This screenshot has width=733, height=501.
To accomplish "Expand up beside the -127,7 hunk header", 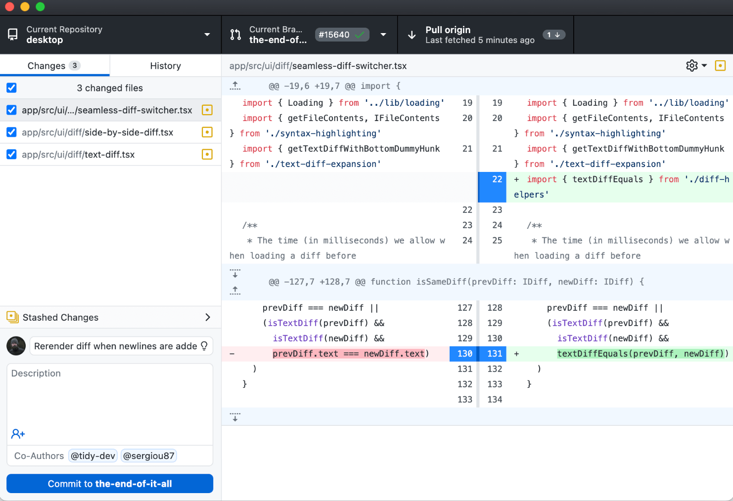I will pos(235,291).
